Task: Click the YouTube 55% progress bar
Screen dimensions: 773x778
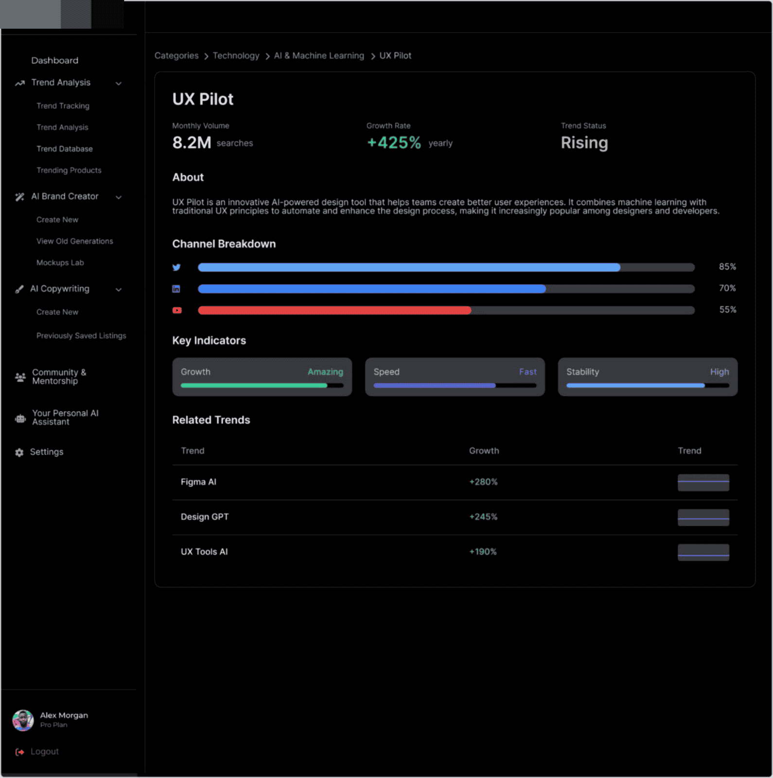Action: pos(446,310)
